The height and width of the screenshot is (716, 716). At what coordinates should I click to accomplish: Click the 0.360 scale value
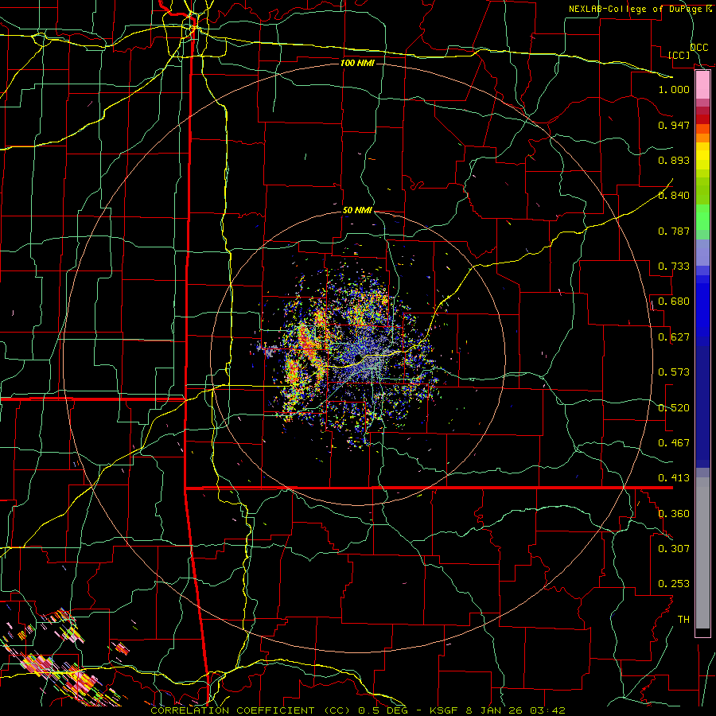point(674,514)
